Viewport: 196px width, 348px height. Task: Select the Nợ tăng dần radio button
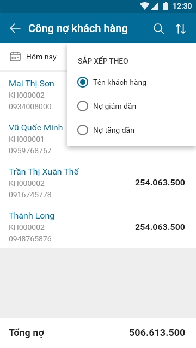click(83, 130)
